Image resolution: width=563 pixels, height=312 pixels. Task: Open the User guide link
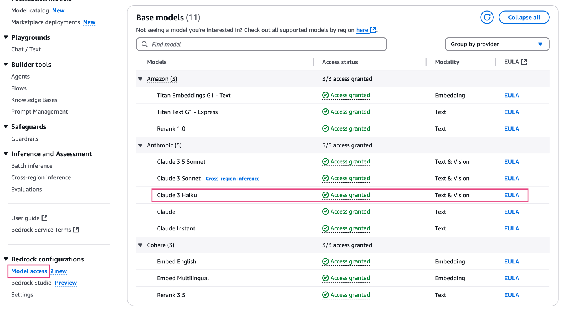tap(25, 218)
